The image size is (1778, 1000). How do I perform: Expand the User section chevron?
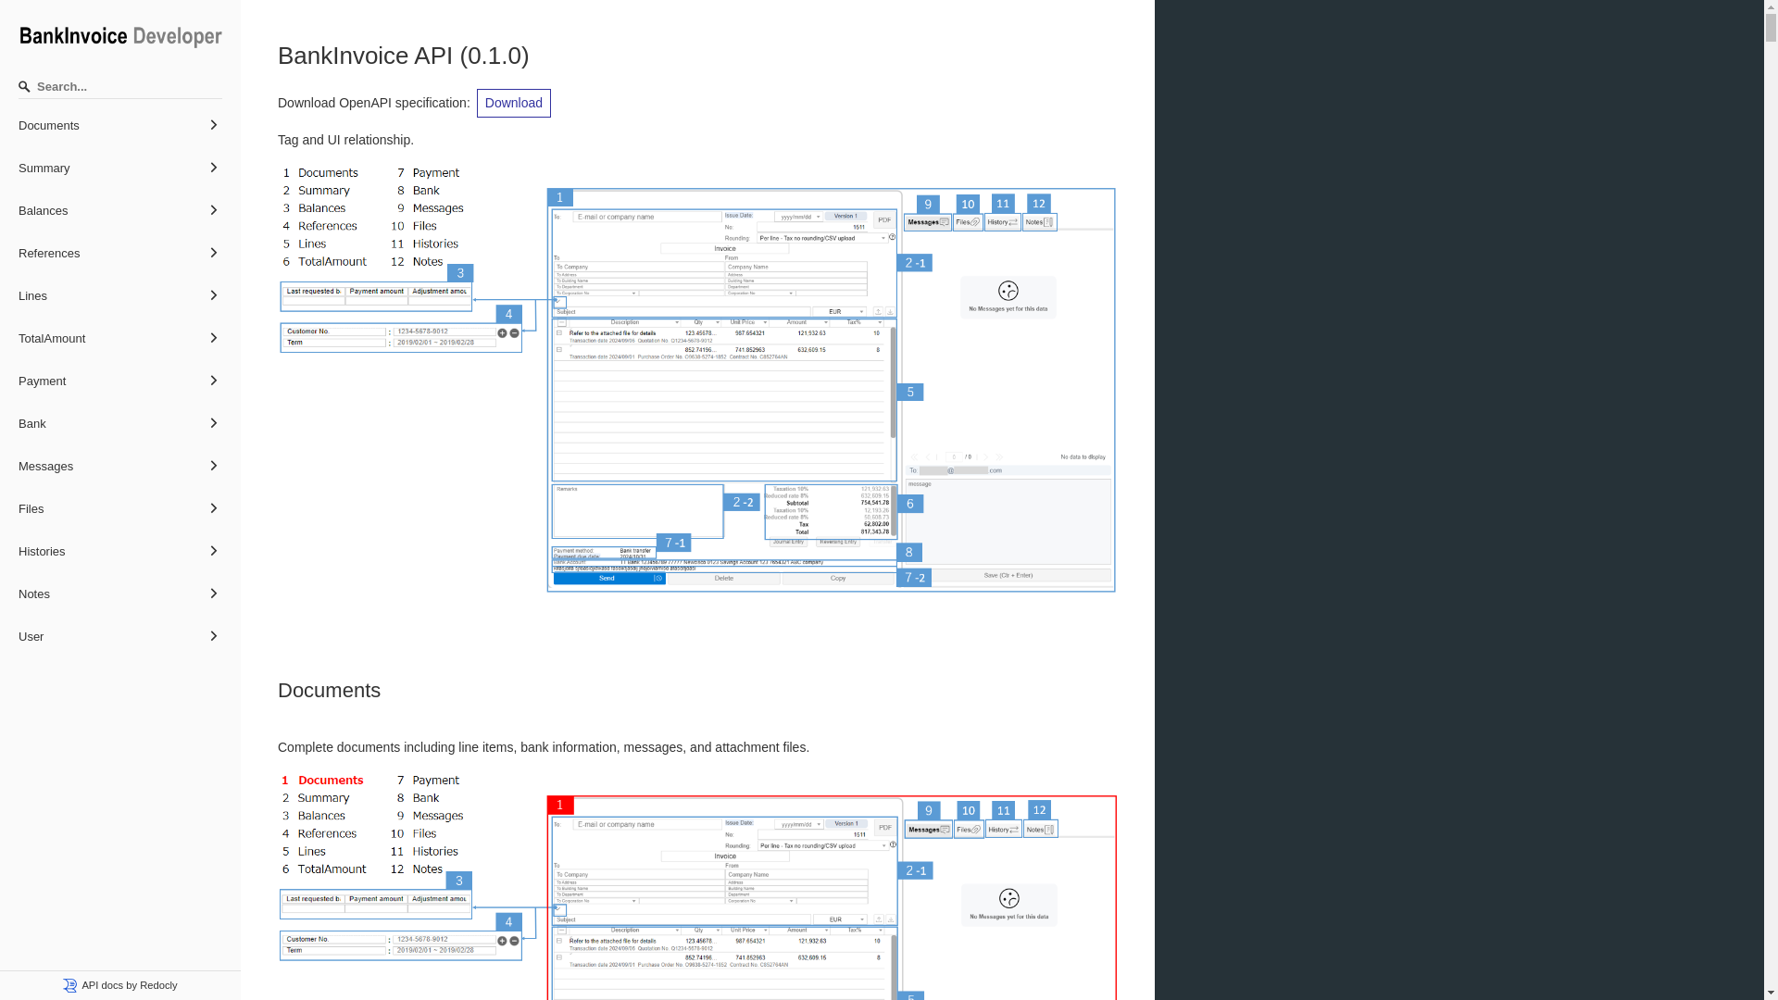(x=213, y=636)
